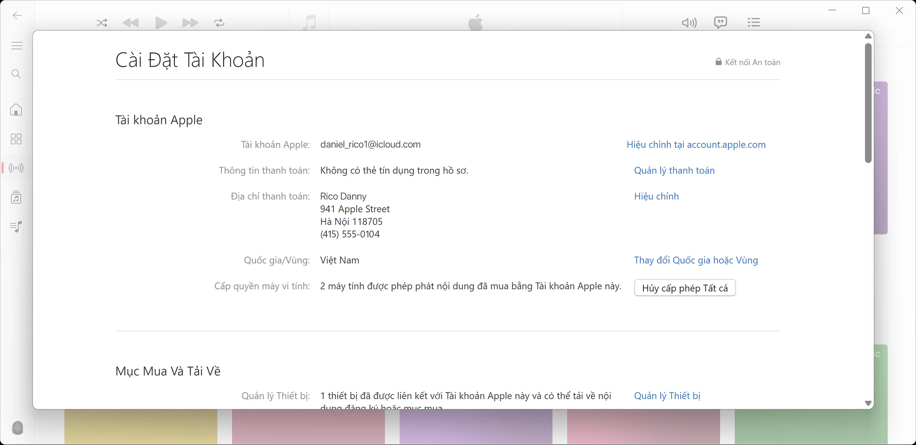Screen dimensions: 916x445
Task: Enable repeat playback
Action: click(219, 23)
